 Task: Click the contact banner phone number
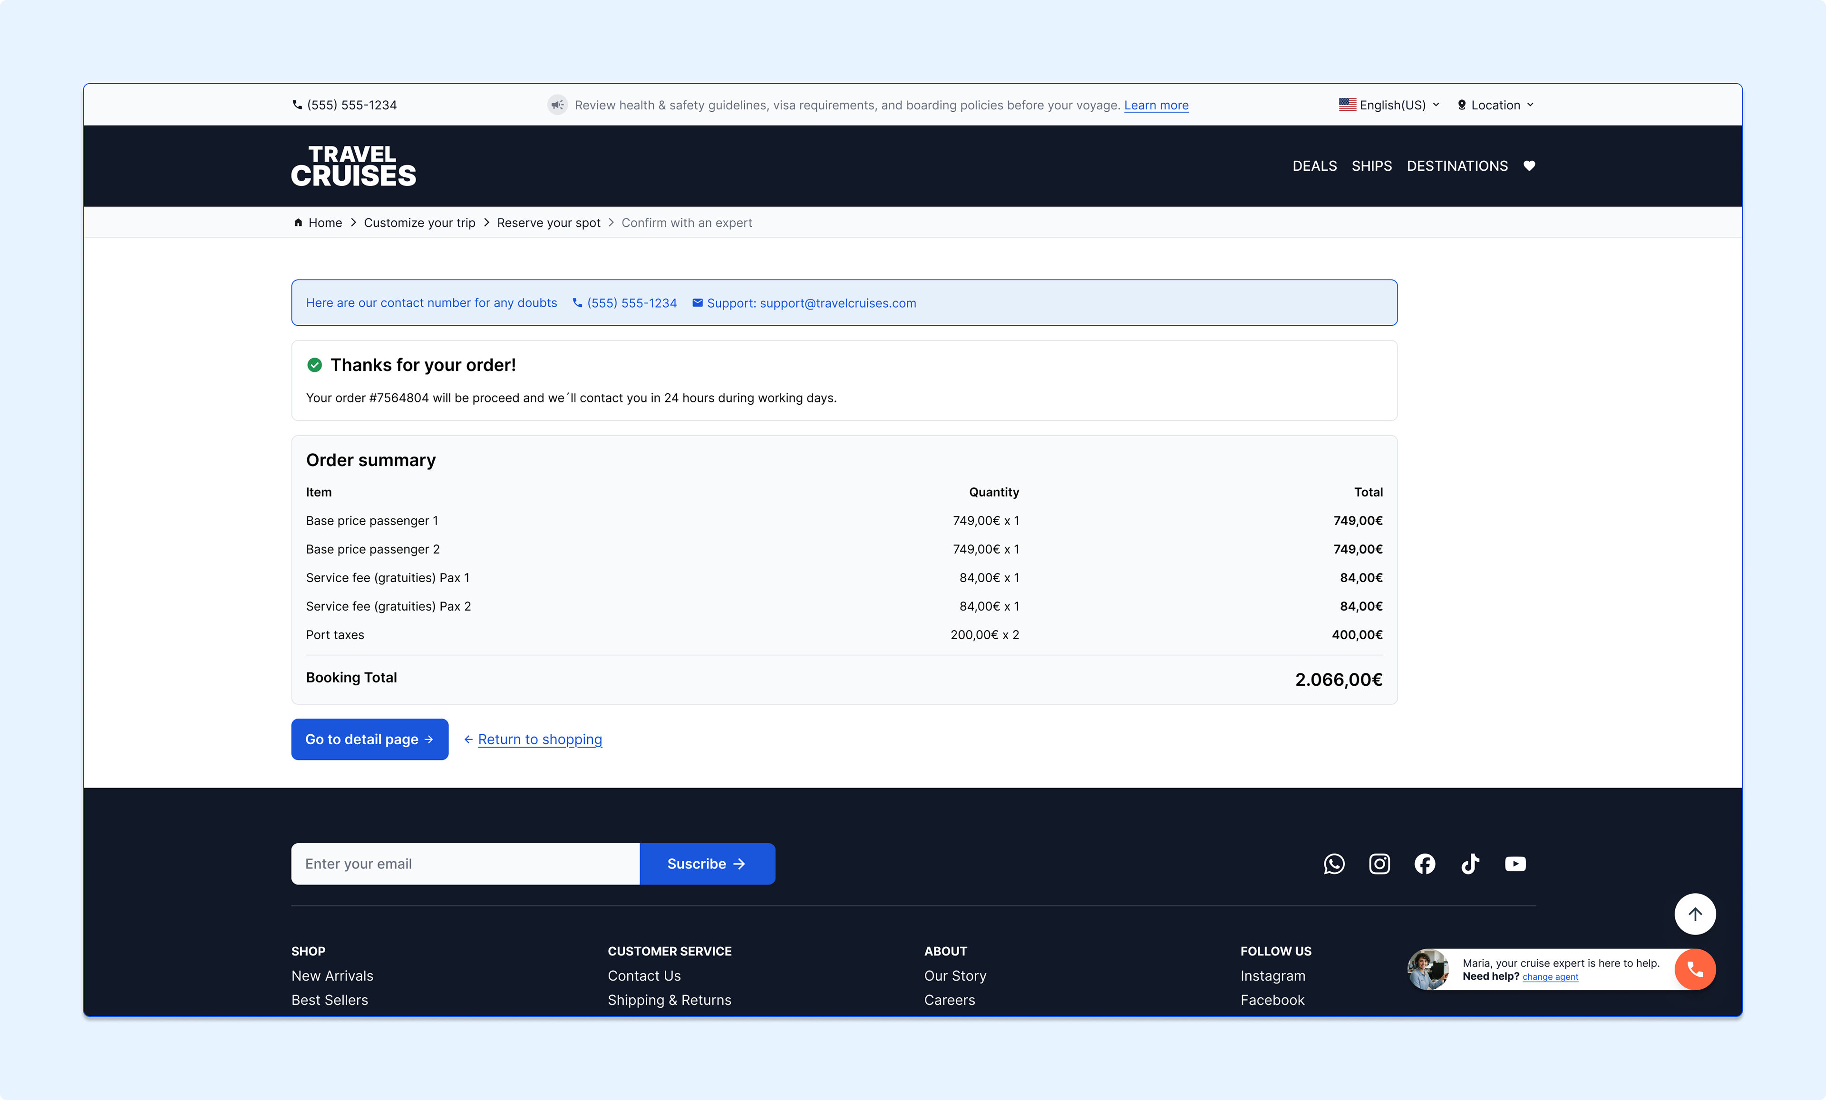click(625, 303)
